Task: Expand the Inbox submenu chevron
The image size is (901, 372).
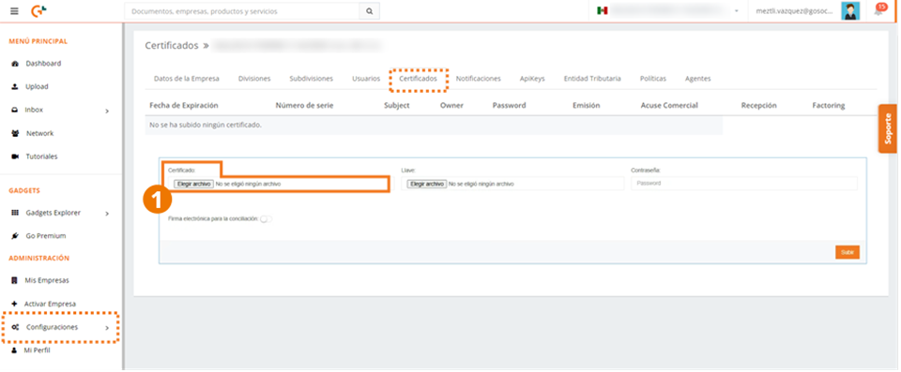Action: click(107, 111)
